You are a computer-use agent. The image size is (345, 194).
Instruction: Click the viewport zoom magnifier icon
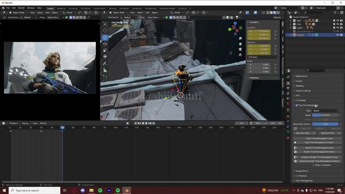pyautogui.click(x=240, y=38)
